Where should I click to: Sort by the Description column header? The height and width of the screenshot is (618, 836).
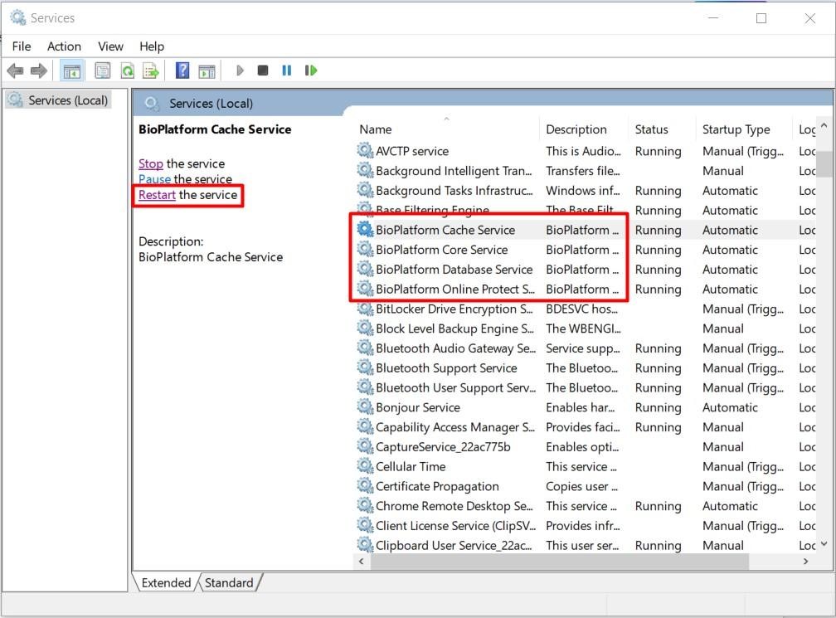(585, 129)
